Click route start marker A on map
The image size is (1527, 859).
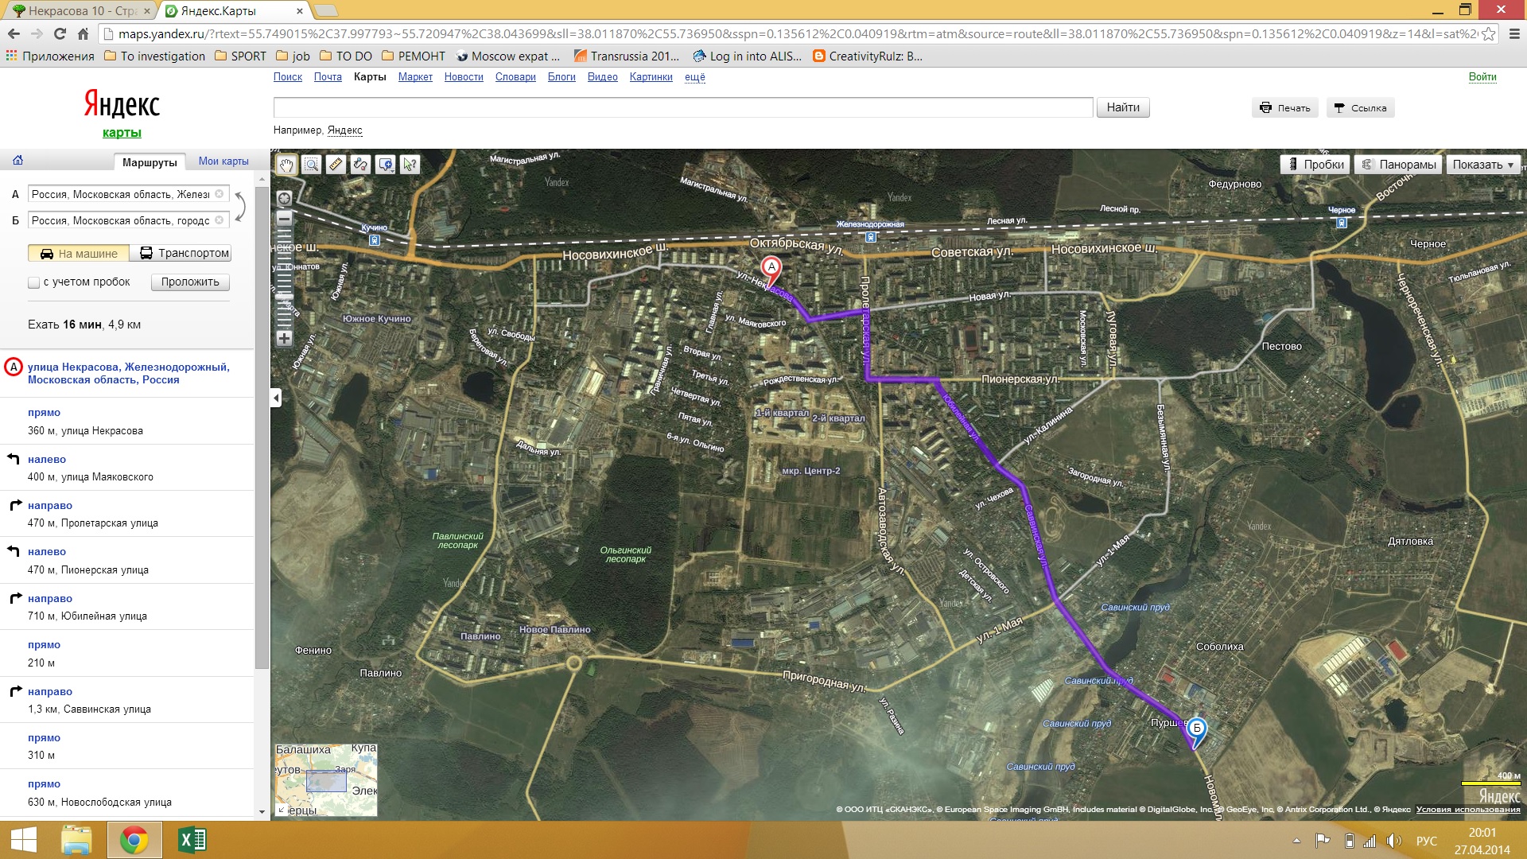tap(771, 270)
